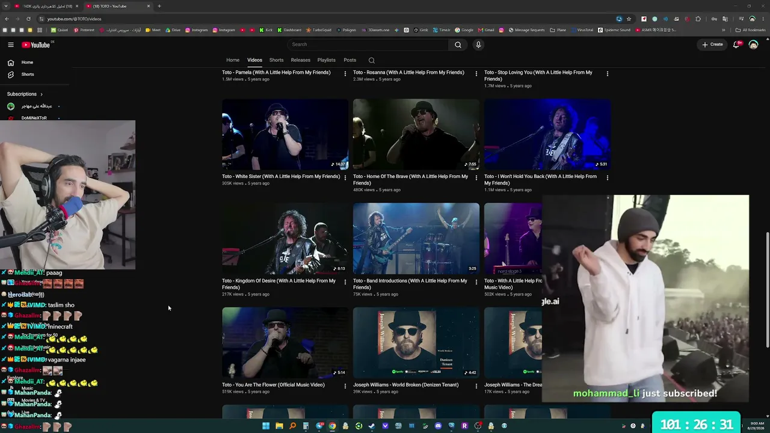Screen dimensions: 770x433
Task: Open the YouTube guide hamburger menu
Action: click(x=11, y=45)
